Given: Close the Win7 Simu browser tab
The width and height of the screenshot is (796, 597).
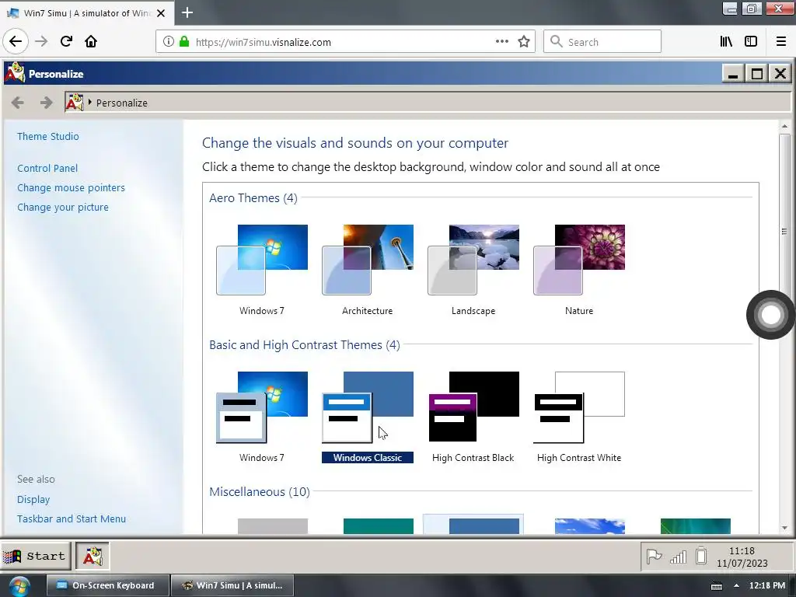Looking at the screenshot, I should (161, 13).
